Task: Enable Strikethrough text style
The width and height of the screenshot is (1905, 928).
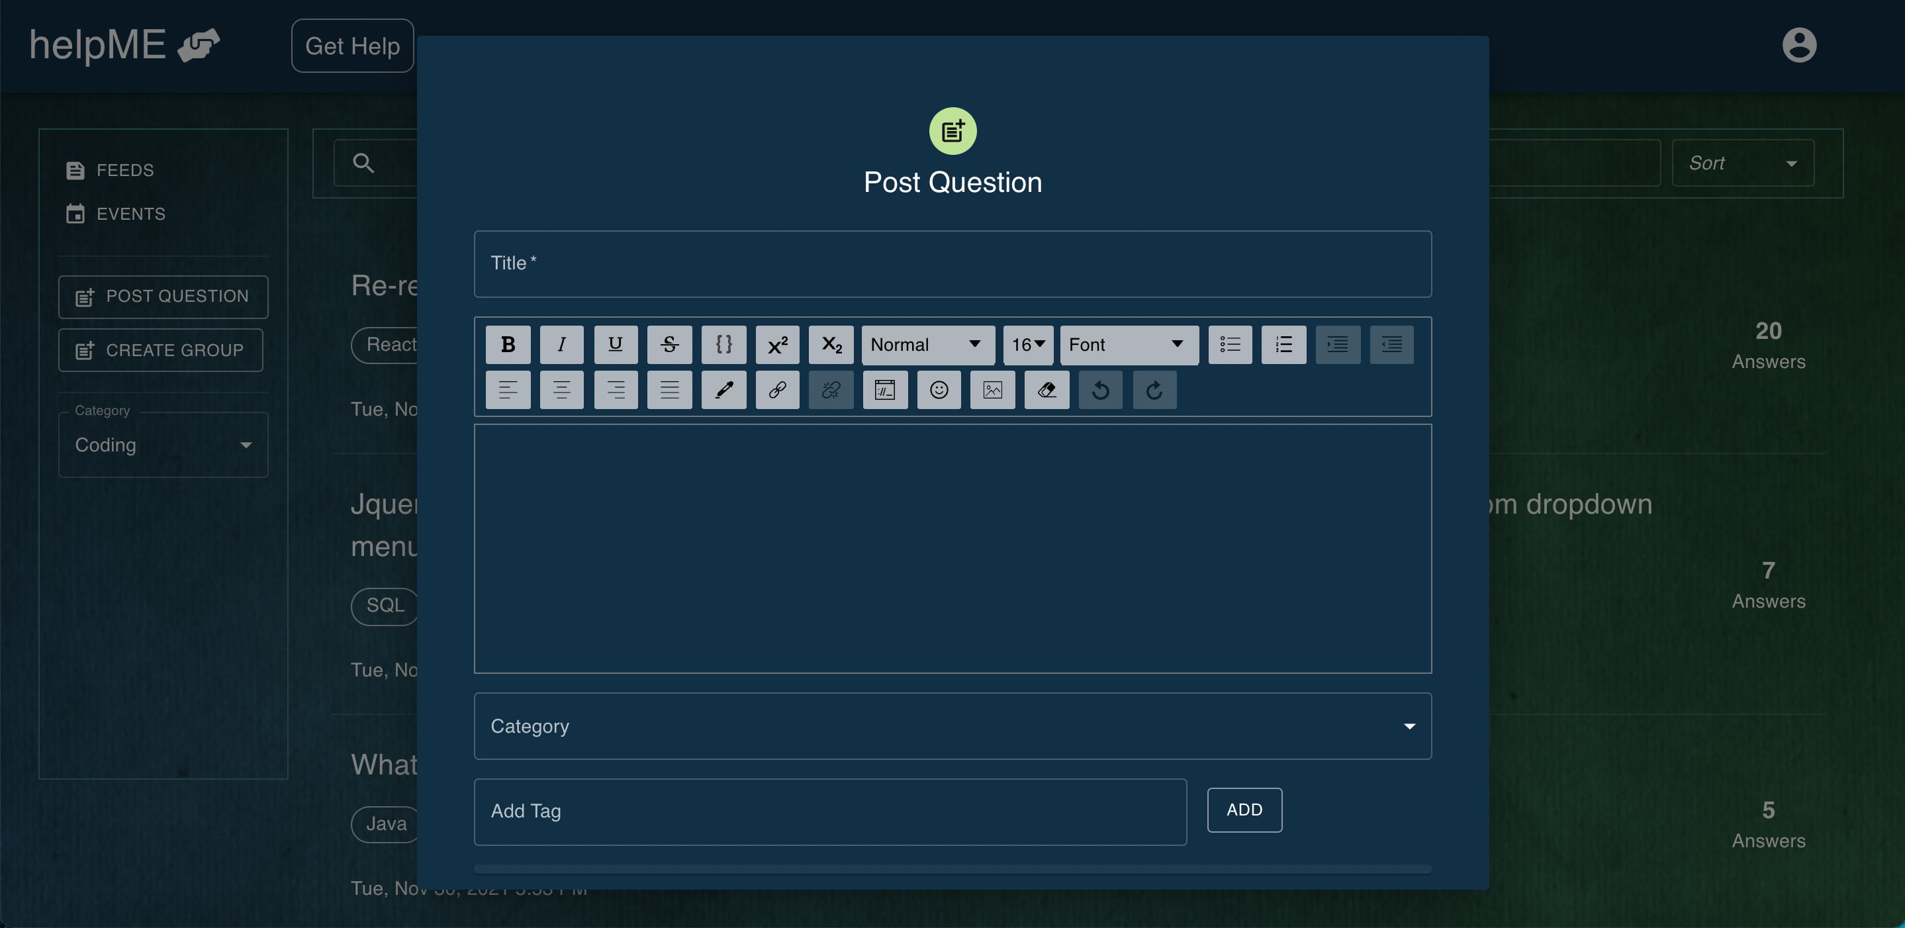Action: (x=669, y=344)
